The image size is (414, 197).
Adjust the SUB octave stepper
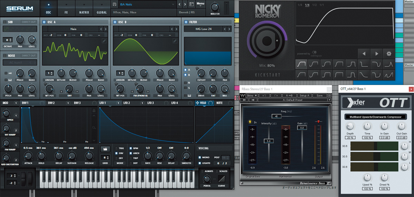8,40
